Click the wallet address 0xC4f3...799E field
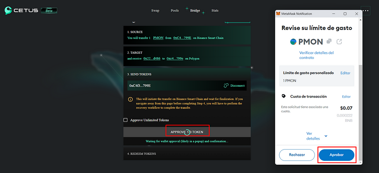 [x=187, y=86]
